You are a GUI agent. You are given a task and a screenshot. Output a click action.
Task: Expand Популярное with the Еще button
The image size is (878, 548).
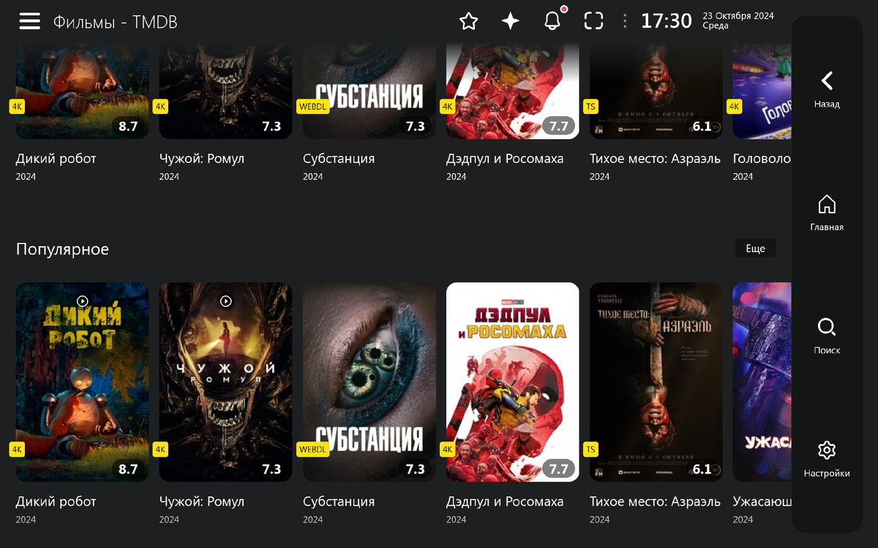(756, 248)
